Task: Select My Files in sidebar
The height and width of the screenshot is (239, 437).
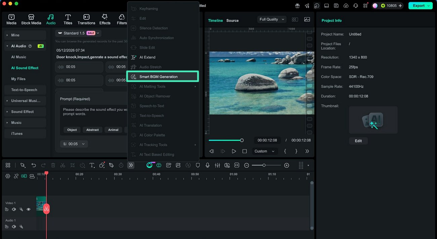Action: (18, 79)
